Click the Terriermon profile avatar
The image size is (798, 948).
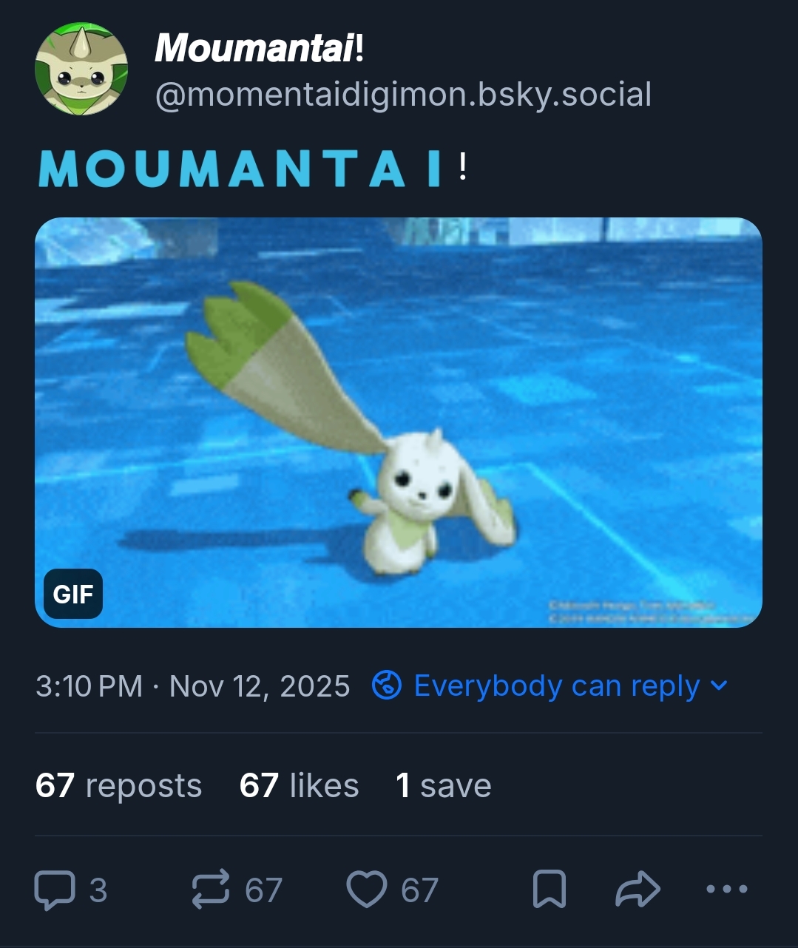(81, 69)
